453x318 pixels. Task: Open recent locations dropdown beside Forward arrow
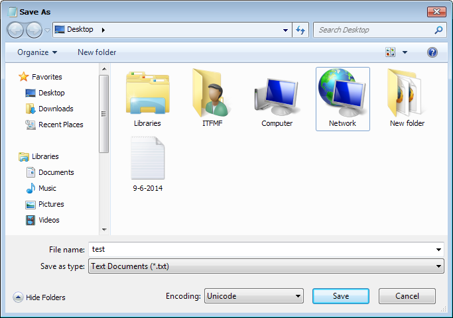[x=47, y=30]
